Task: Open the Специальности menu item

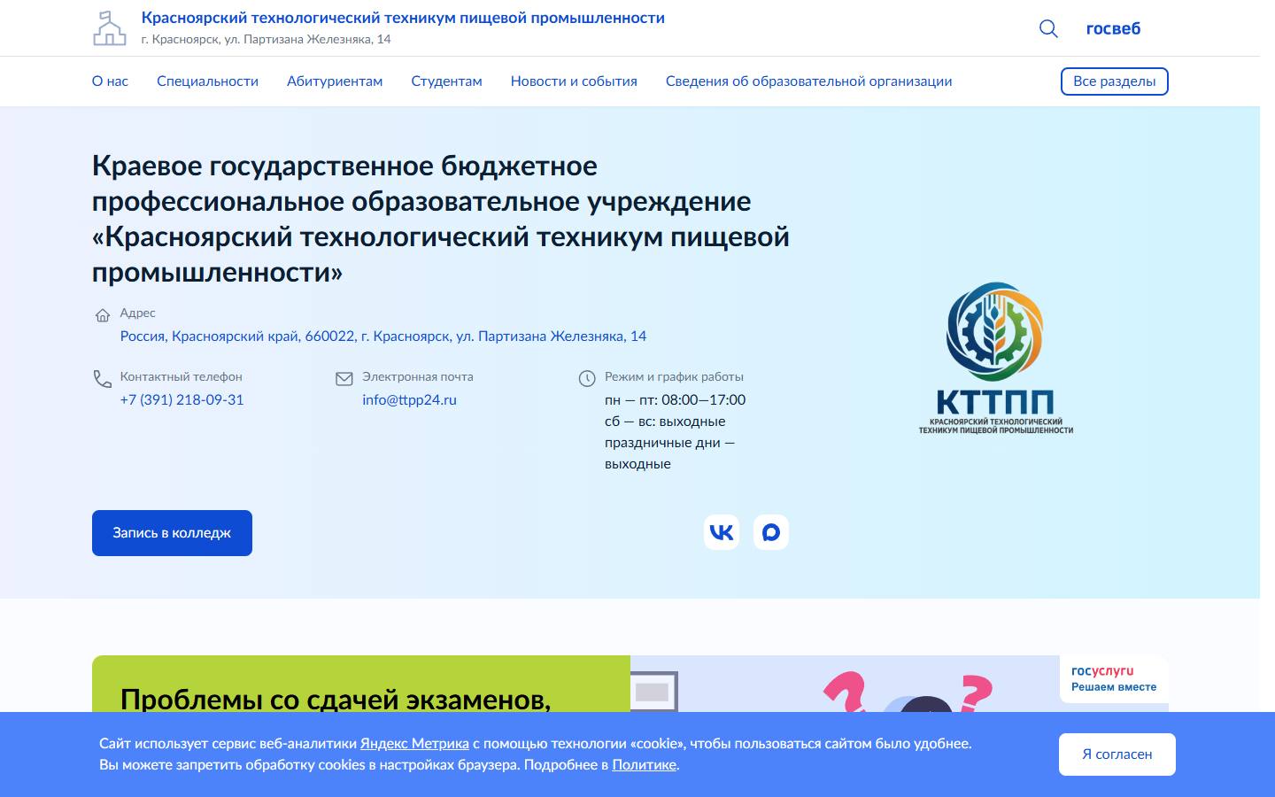Action: (x=207, y=81)
